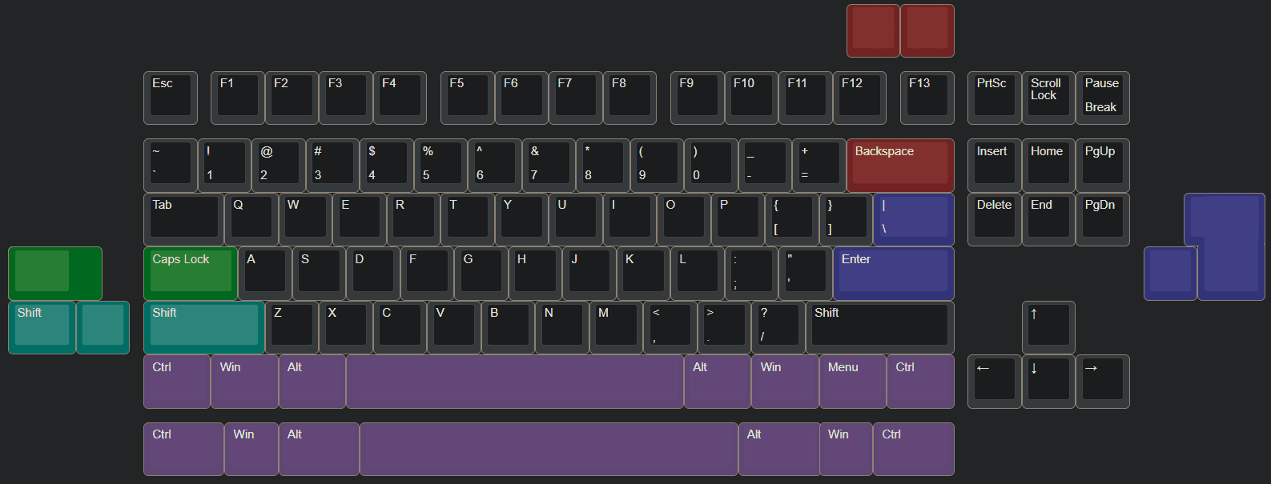
Task: Click the long purple spacebar
Action: point(549,449)
